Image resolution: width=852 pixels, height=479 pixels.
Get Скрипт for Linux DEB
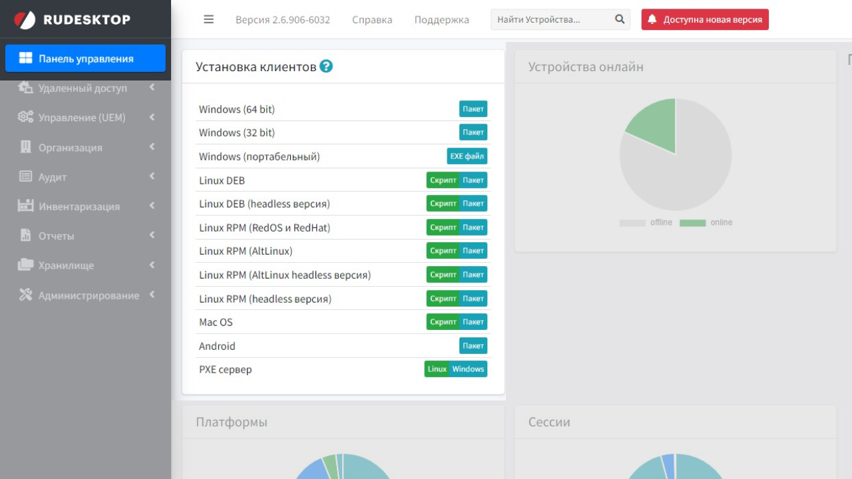443,180
